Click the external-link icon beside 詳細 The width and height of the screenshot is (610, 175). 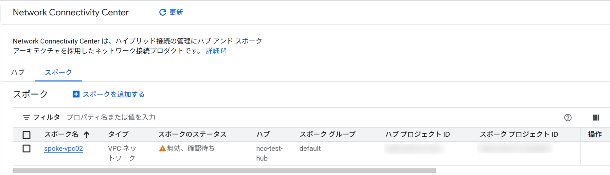coord(224,51)
